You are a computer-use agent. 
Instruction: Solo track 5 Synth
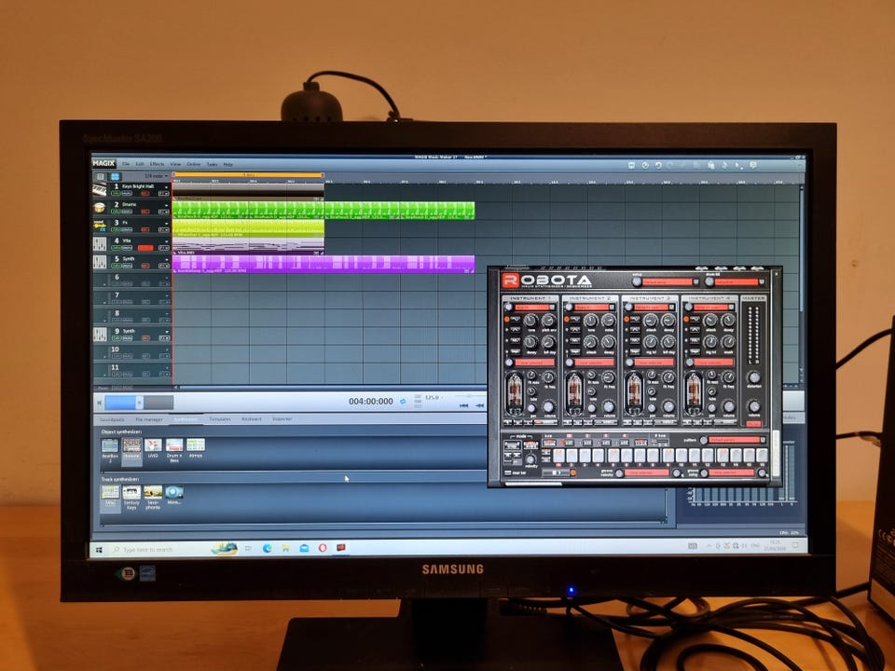pyautogui.click(x=116, y=266)
